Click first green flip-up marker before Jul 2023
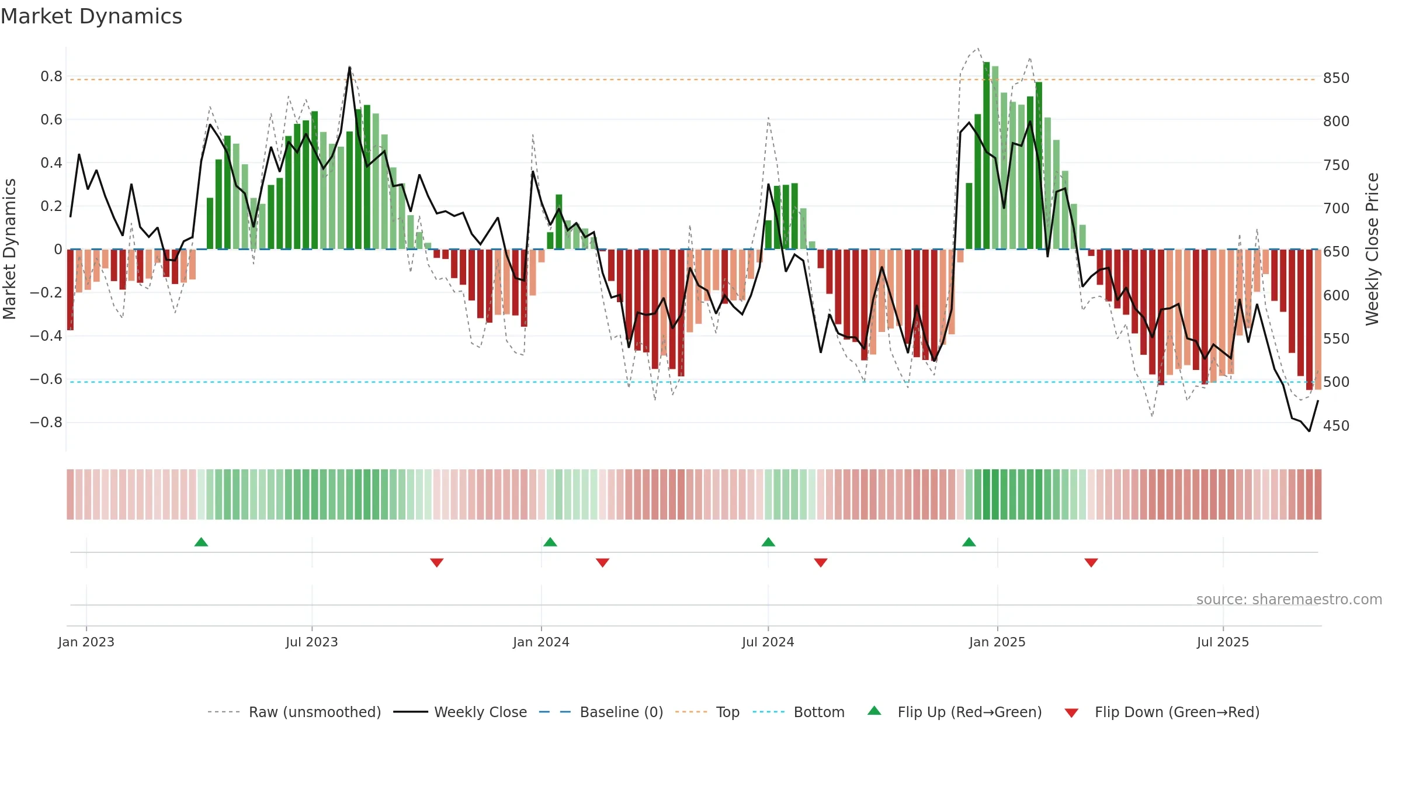This screenshot has width=1402, height=789. tap(201, 542)
